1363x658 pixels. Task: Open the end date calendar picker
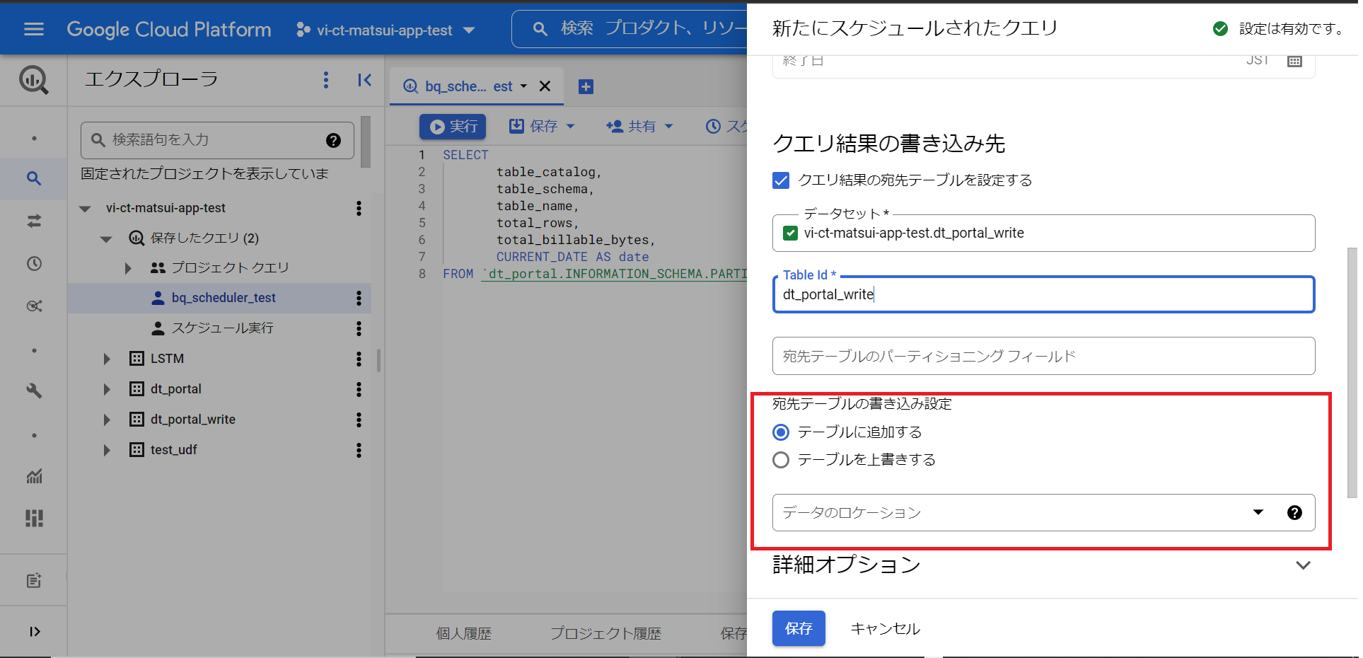pyautogui.click(x=1294, y=61)
